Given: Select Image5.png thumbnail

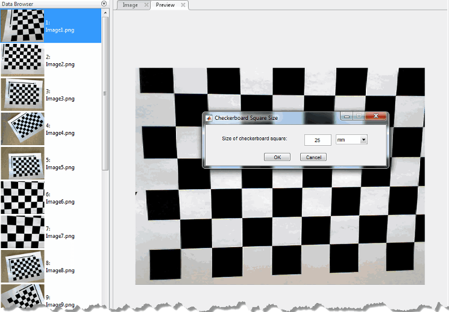Looking at the screenshot, I should pos(22,163).
